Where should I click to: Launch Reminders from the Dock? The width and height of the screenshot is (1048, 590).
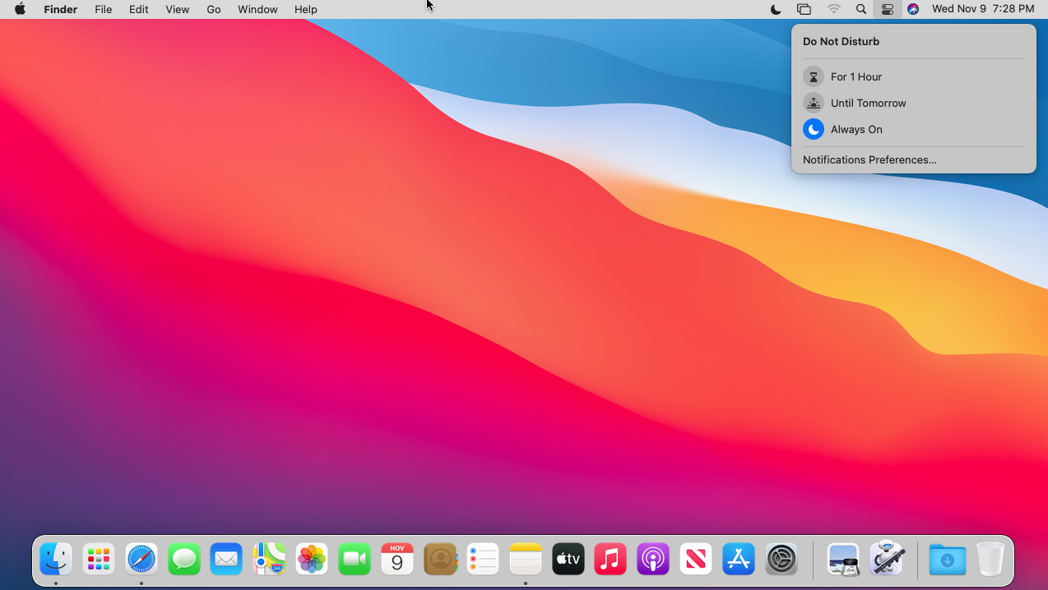483,560
